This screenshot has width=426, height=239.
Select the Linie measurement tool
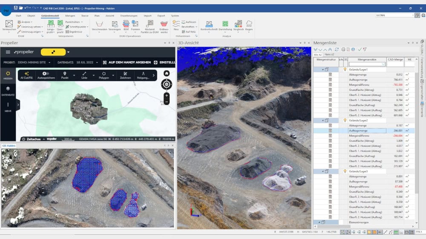pyautogui.click(x=84, y=75)
